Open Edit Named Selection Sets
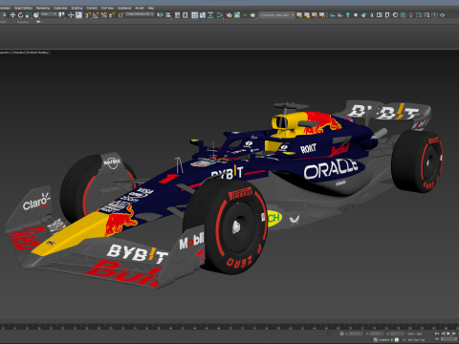The width and height of the screenshot is (459, 344). (121, 15)
